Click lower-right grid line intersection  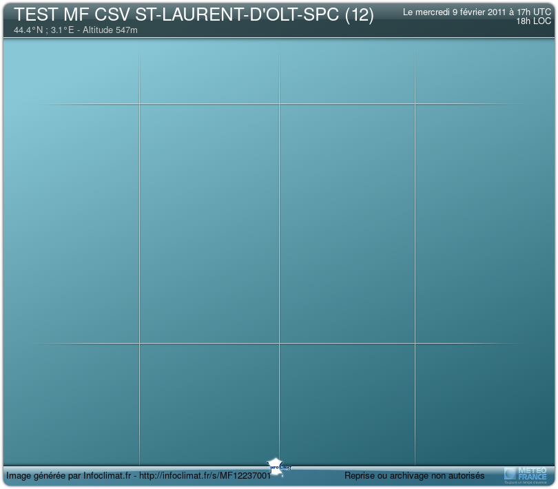point(415,343)
